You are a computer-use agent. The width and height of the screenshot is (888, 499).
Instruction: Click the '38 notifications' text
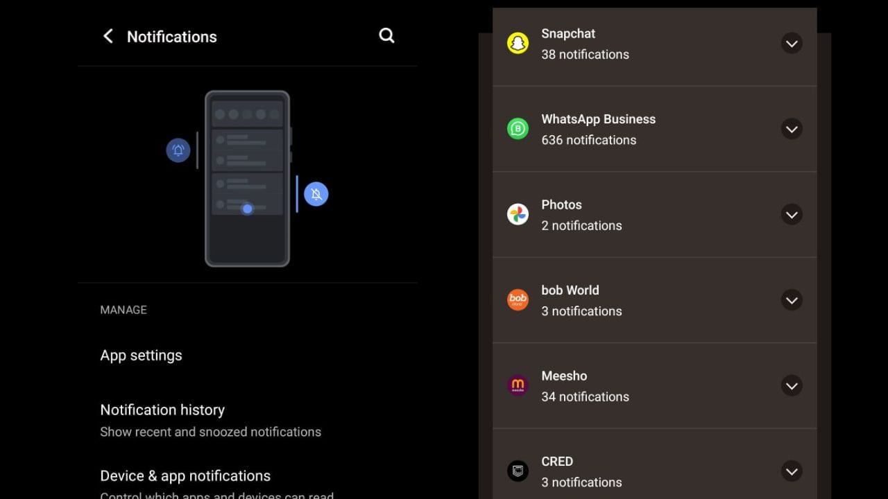(585, 54)
